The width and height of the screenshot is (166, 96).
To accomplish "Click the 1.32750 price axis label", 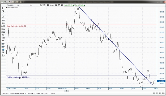I will point(161,12).
